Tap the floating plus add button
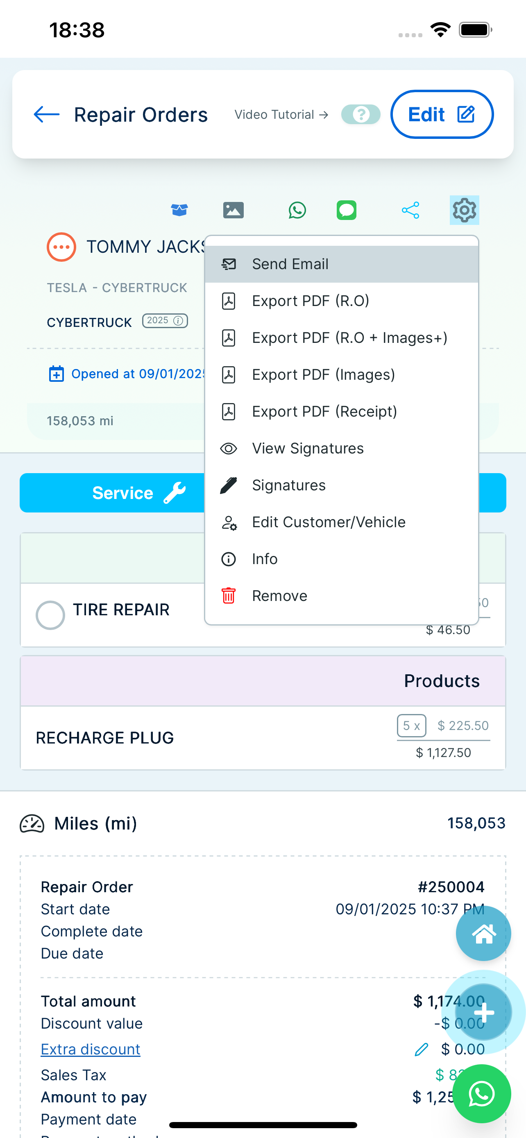Screen dimensions: 526x1138 484,1012
